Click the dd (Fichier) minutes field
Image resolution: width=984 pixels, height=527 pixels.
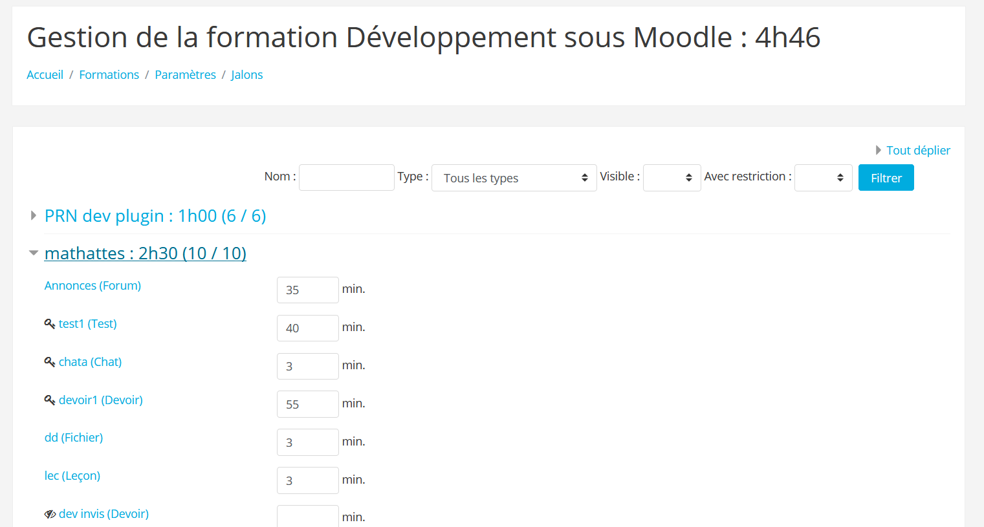[x=307, y=442]
